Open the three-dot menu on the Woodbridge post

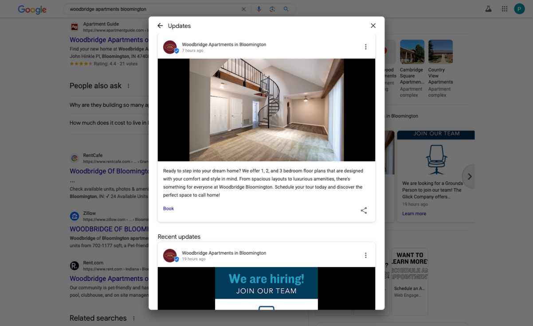click(365, 47)
